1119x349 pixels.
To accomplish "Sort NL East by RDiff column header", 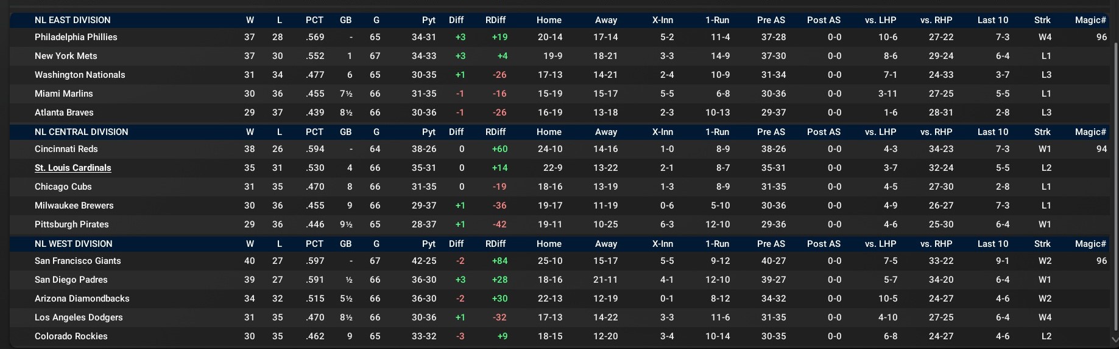I will 495,20.
